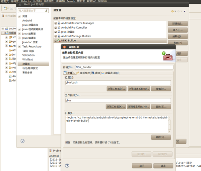Click the filter clear broom icon
The image size is (201, 171).
(46, 10)
